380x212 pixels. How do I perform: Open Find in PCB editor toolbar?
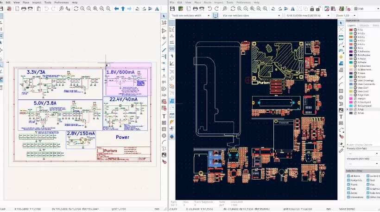click(225, 9)
